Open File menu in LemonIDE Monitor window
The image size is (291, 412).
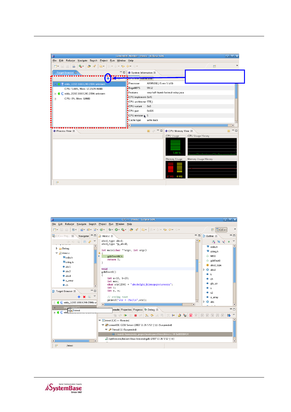tap(55, 60)
